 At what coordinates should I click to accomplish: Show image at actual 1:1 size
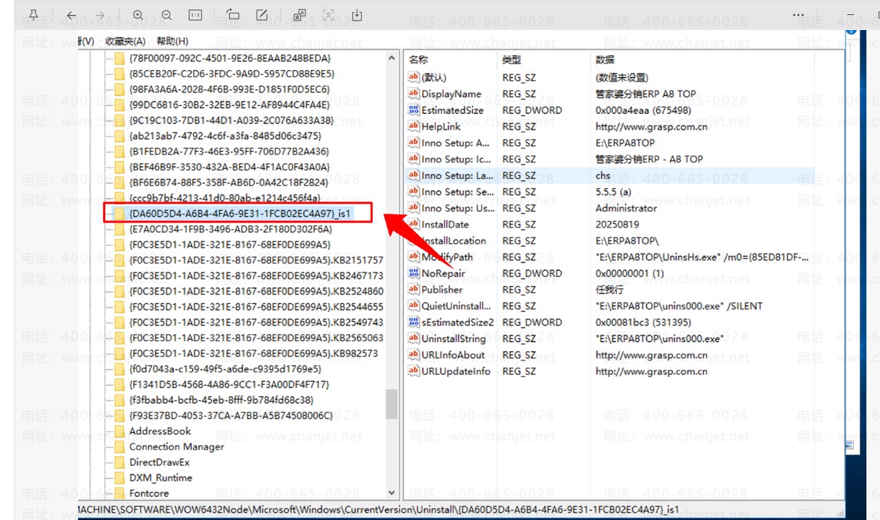[195, 15]
